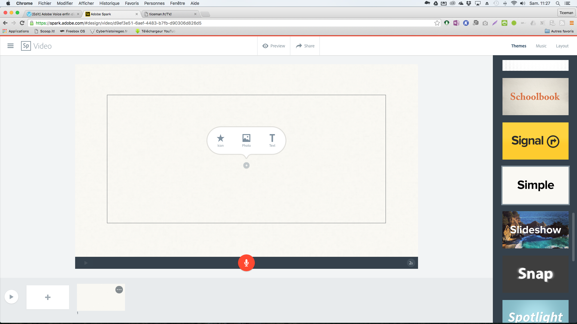Select the Themes tab in right panel
Screen dimensions: 577x324
(x=519, y=46)
